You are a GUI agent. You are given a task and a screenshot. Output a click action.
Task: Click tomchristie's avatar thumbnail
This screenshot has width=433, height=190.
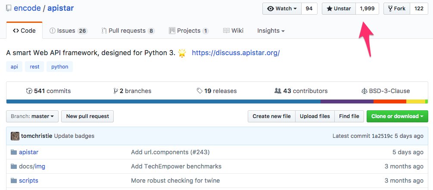(x=15, y=136)
